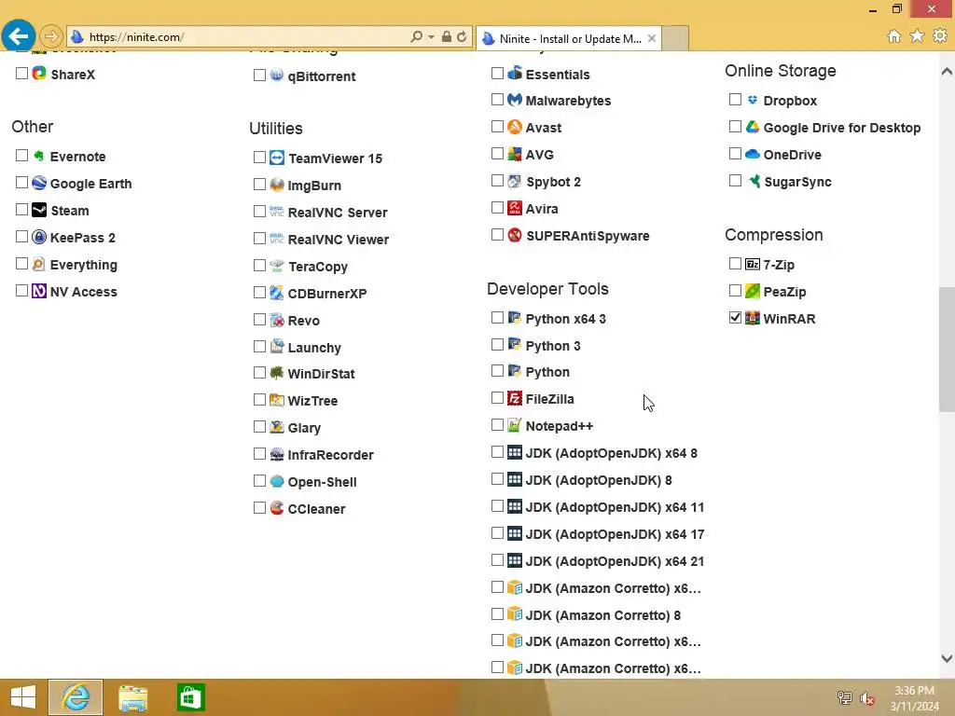
Task: Click the CDBurnerXP icon
Action: [x=276, y=293]
